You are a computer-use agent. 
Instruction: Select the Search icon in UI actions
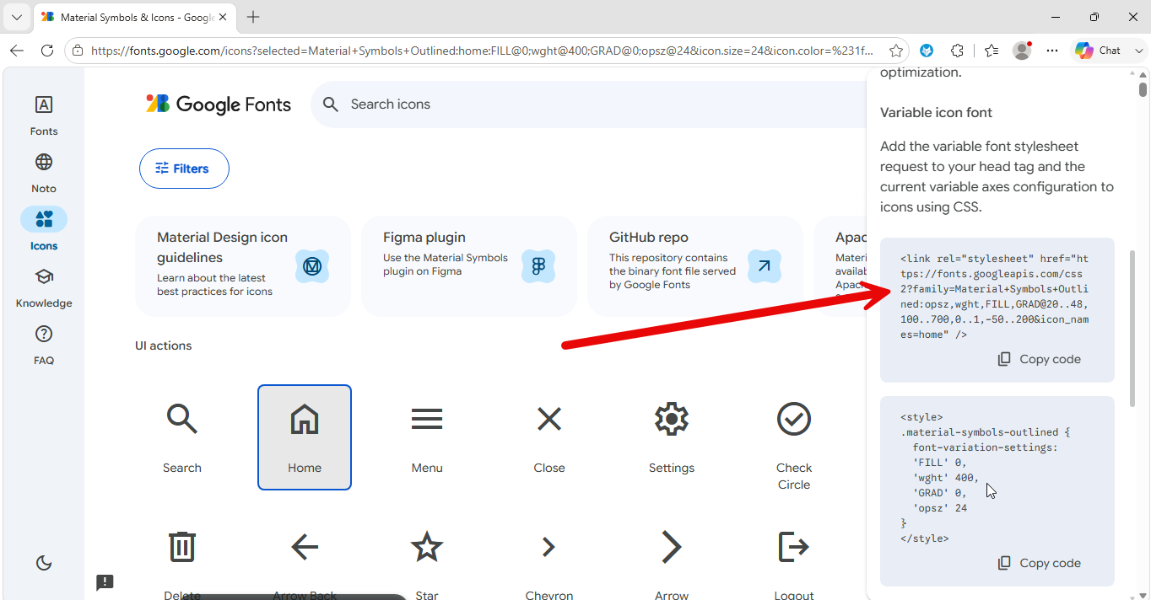(x=182, y=437)
